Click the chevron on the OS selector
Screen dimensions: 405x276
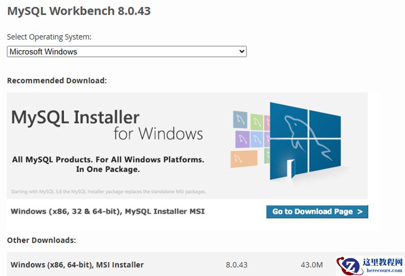tap(242, 52)
